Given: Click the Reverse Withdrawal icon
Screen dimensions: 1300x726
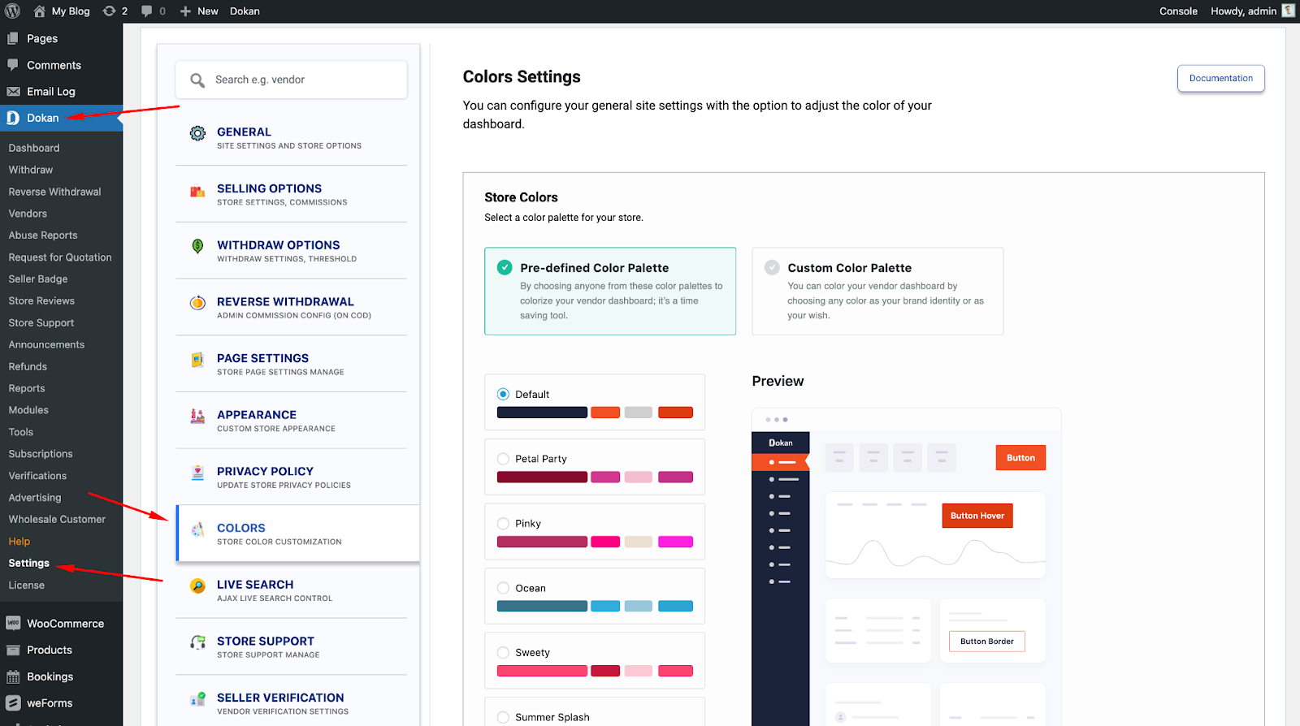Looking at the screenshot, I should pyautogui.click(x=197, y=303).
